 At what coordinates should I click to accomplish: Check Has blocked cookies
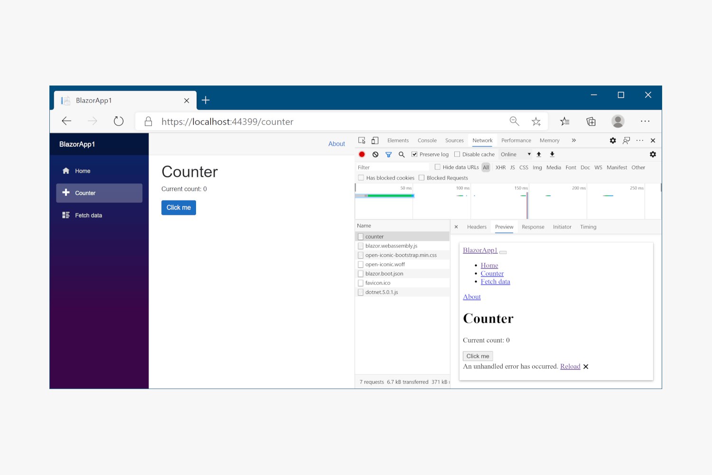click(361, 178)
